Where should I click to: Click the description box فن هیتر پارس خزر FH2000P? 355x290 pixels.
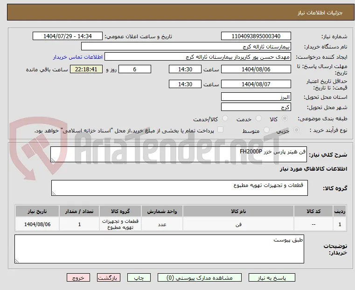[x=179, y=154]
